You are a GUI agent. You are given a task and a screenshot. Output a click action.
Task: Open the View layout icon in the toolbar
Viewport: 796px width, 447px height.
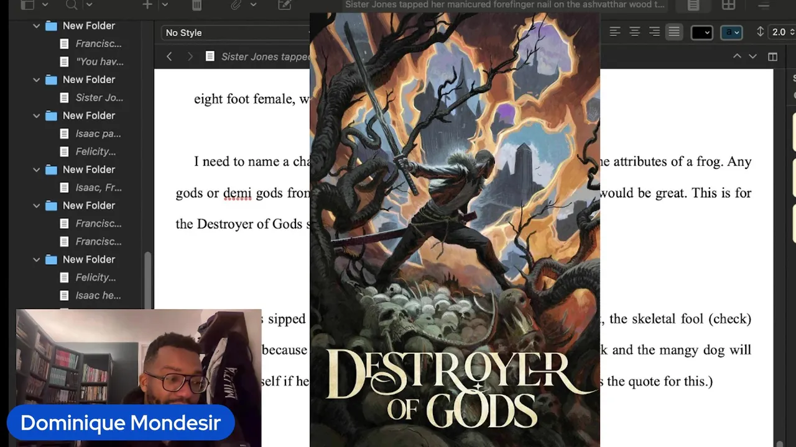[27, 5]
